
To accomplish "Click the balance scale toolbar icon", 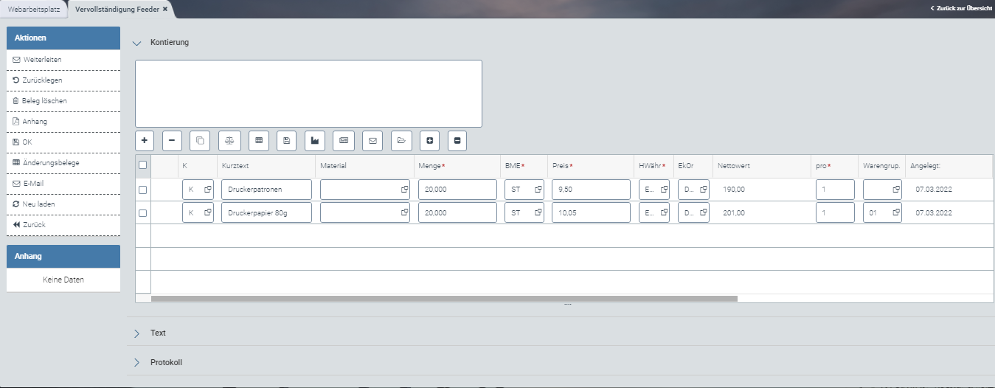I will 229,140.
